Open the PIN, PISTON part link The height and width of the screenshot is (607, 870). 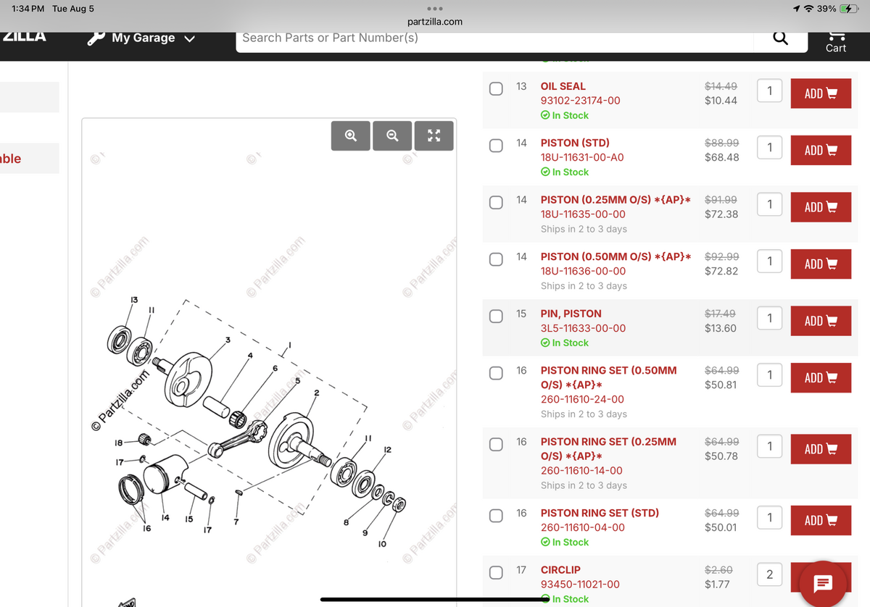[x=571, y=314]
